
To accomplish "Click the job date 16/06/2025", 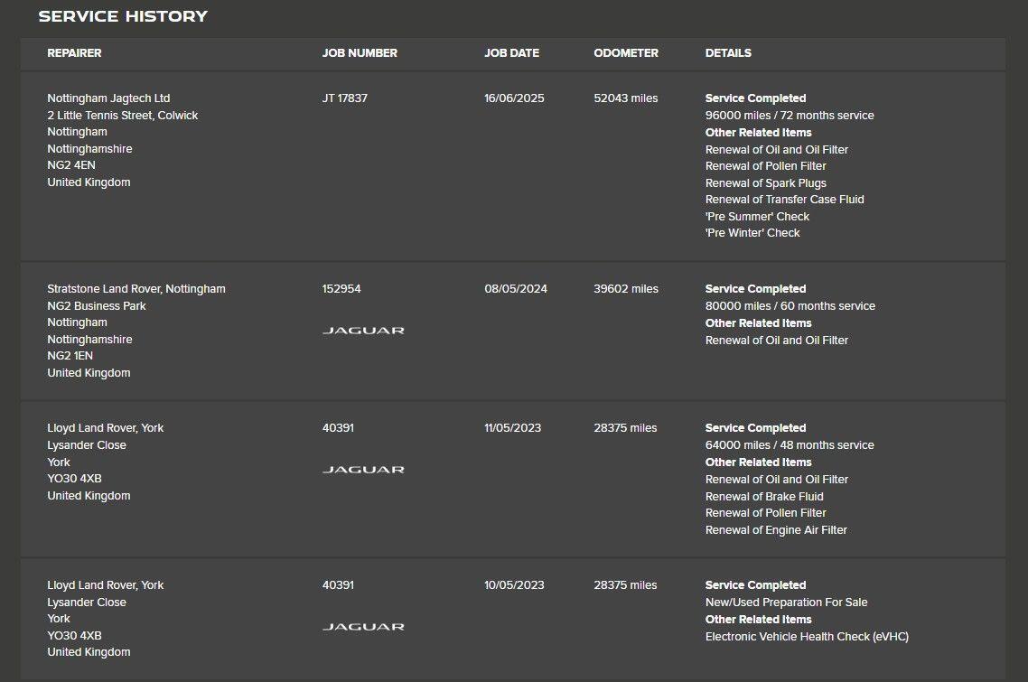I will pyautogui.click(x=514, y=98).
